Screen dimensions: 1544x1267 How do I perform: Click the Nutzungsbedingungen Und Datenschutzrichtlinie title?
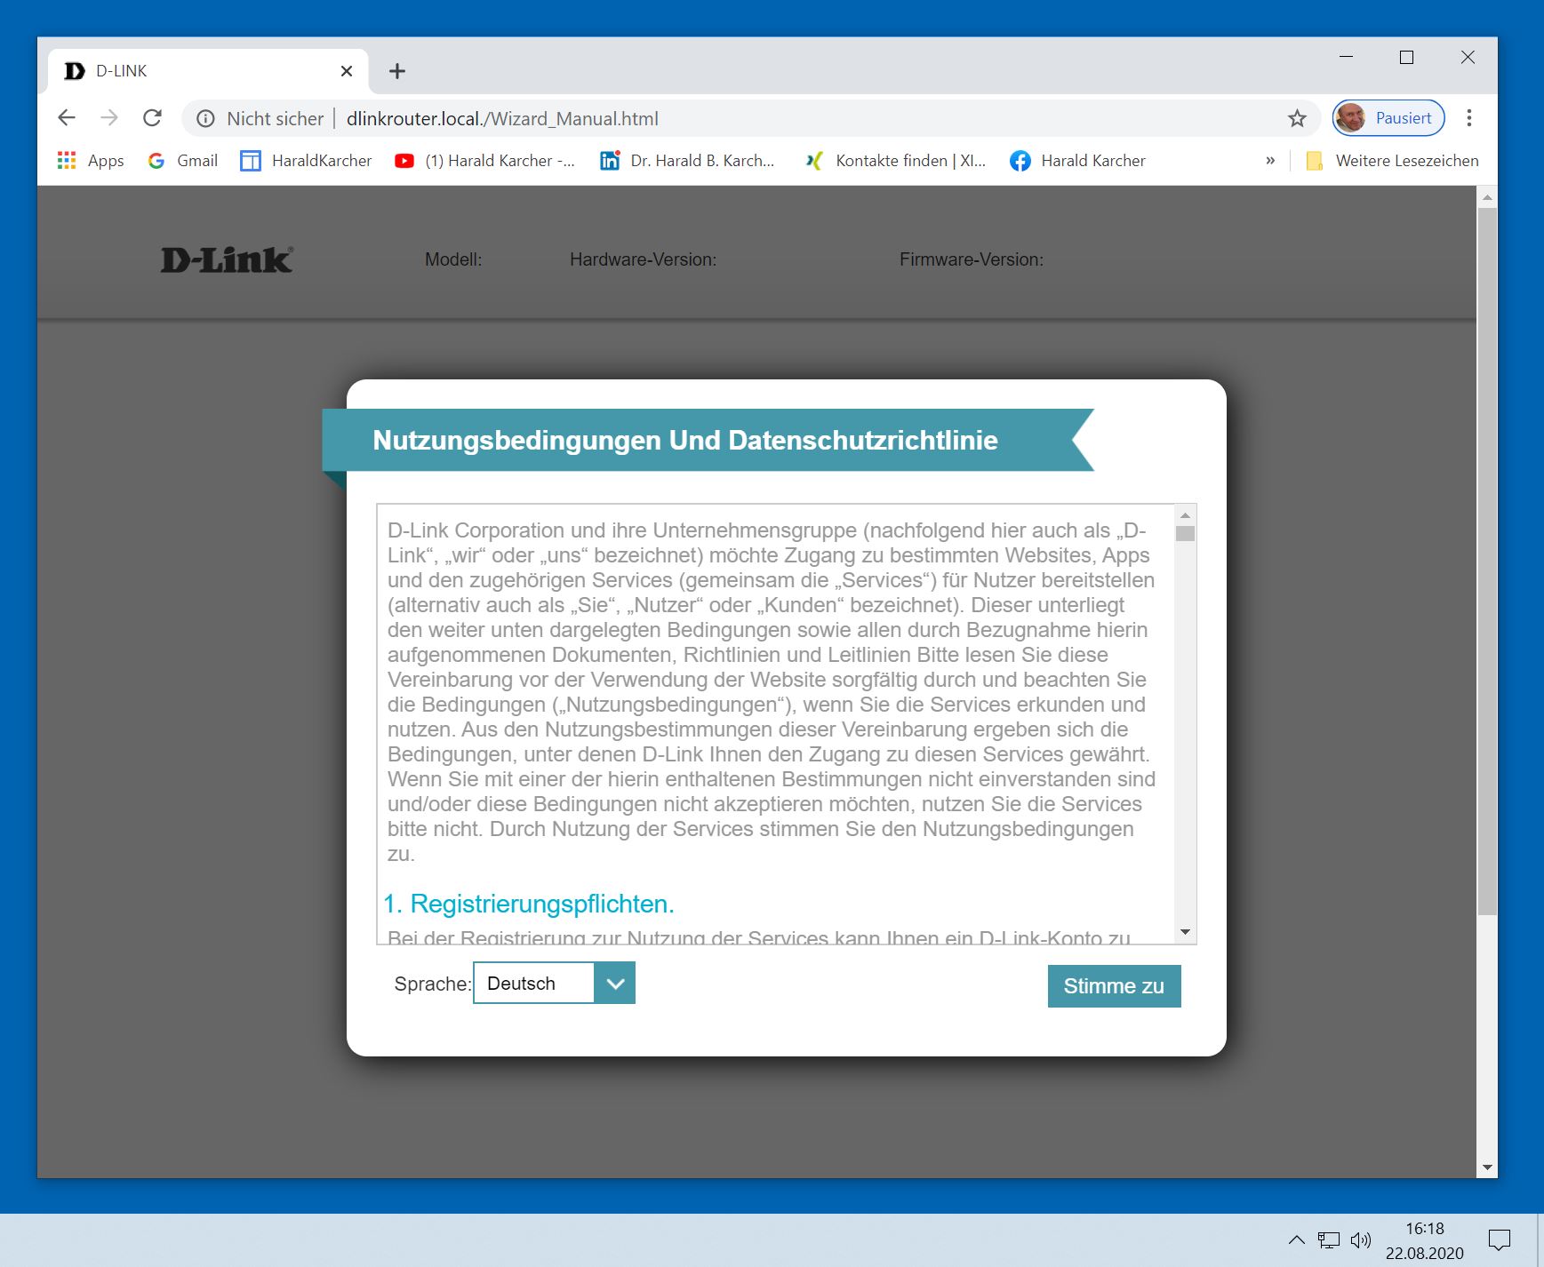coord(685,441)
